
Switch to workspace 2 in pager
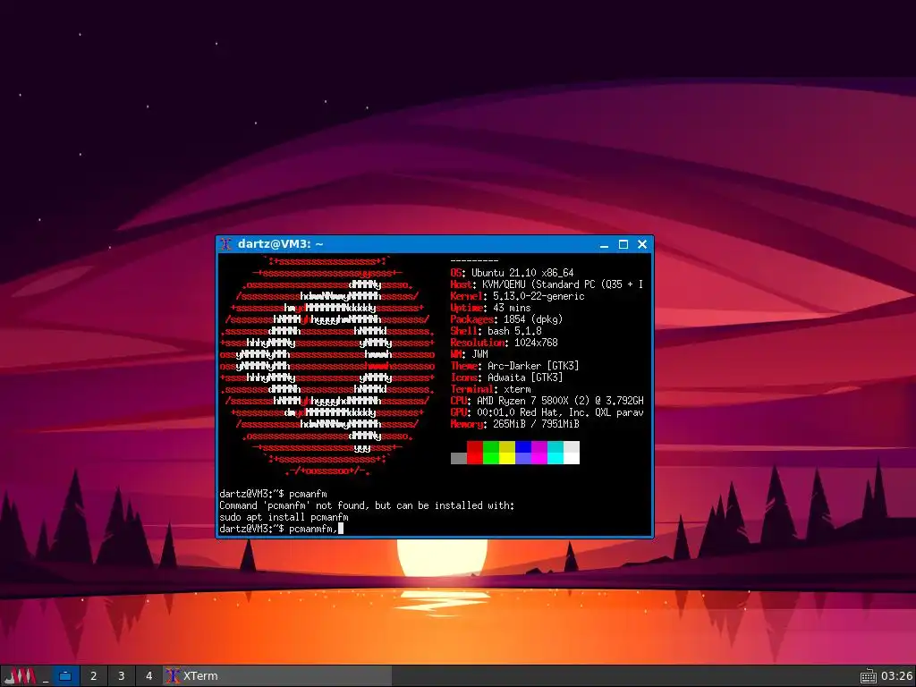click(93, 676)
